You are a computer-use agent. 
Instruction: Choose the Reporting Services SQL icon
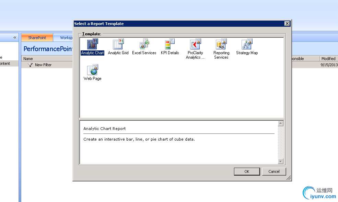tap(221, 44)
